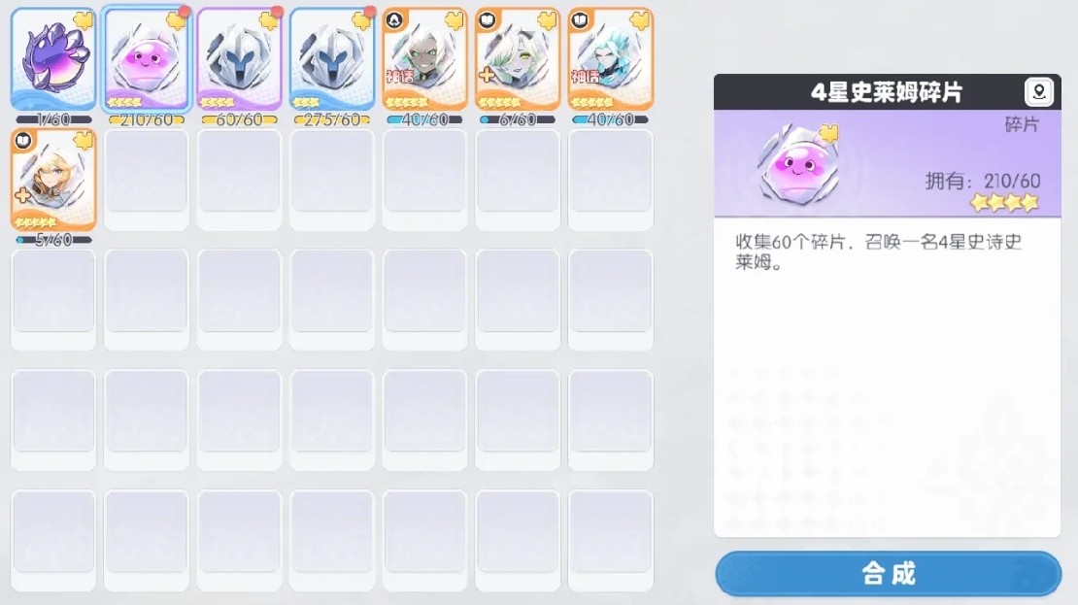Select the ice-haired mythic hero fragment 40/60
Screen dimensions: 1078x605
[x=611, y=59]
